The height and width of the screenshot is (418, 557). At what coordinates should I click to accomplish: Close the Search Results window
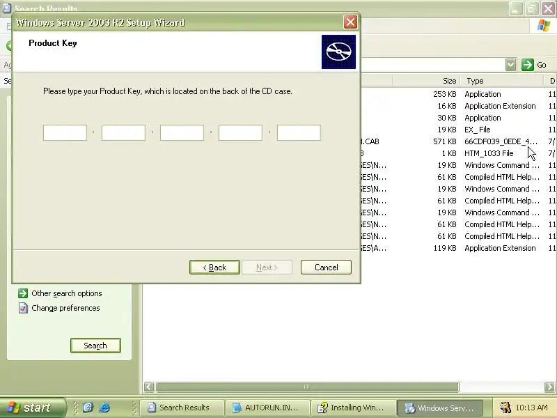(x=549, y=8)
